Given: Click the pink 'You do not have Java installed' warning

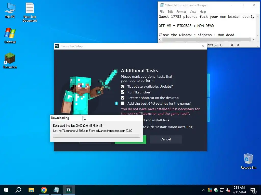Looking at the screenshot, I should (160, 111).
